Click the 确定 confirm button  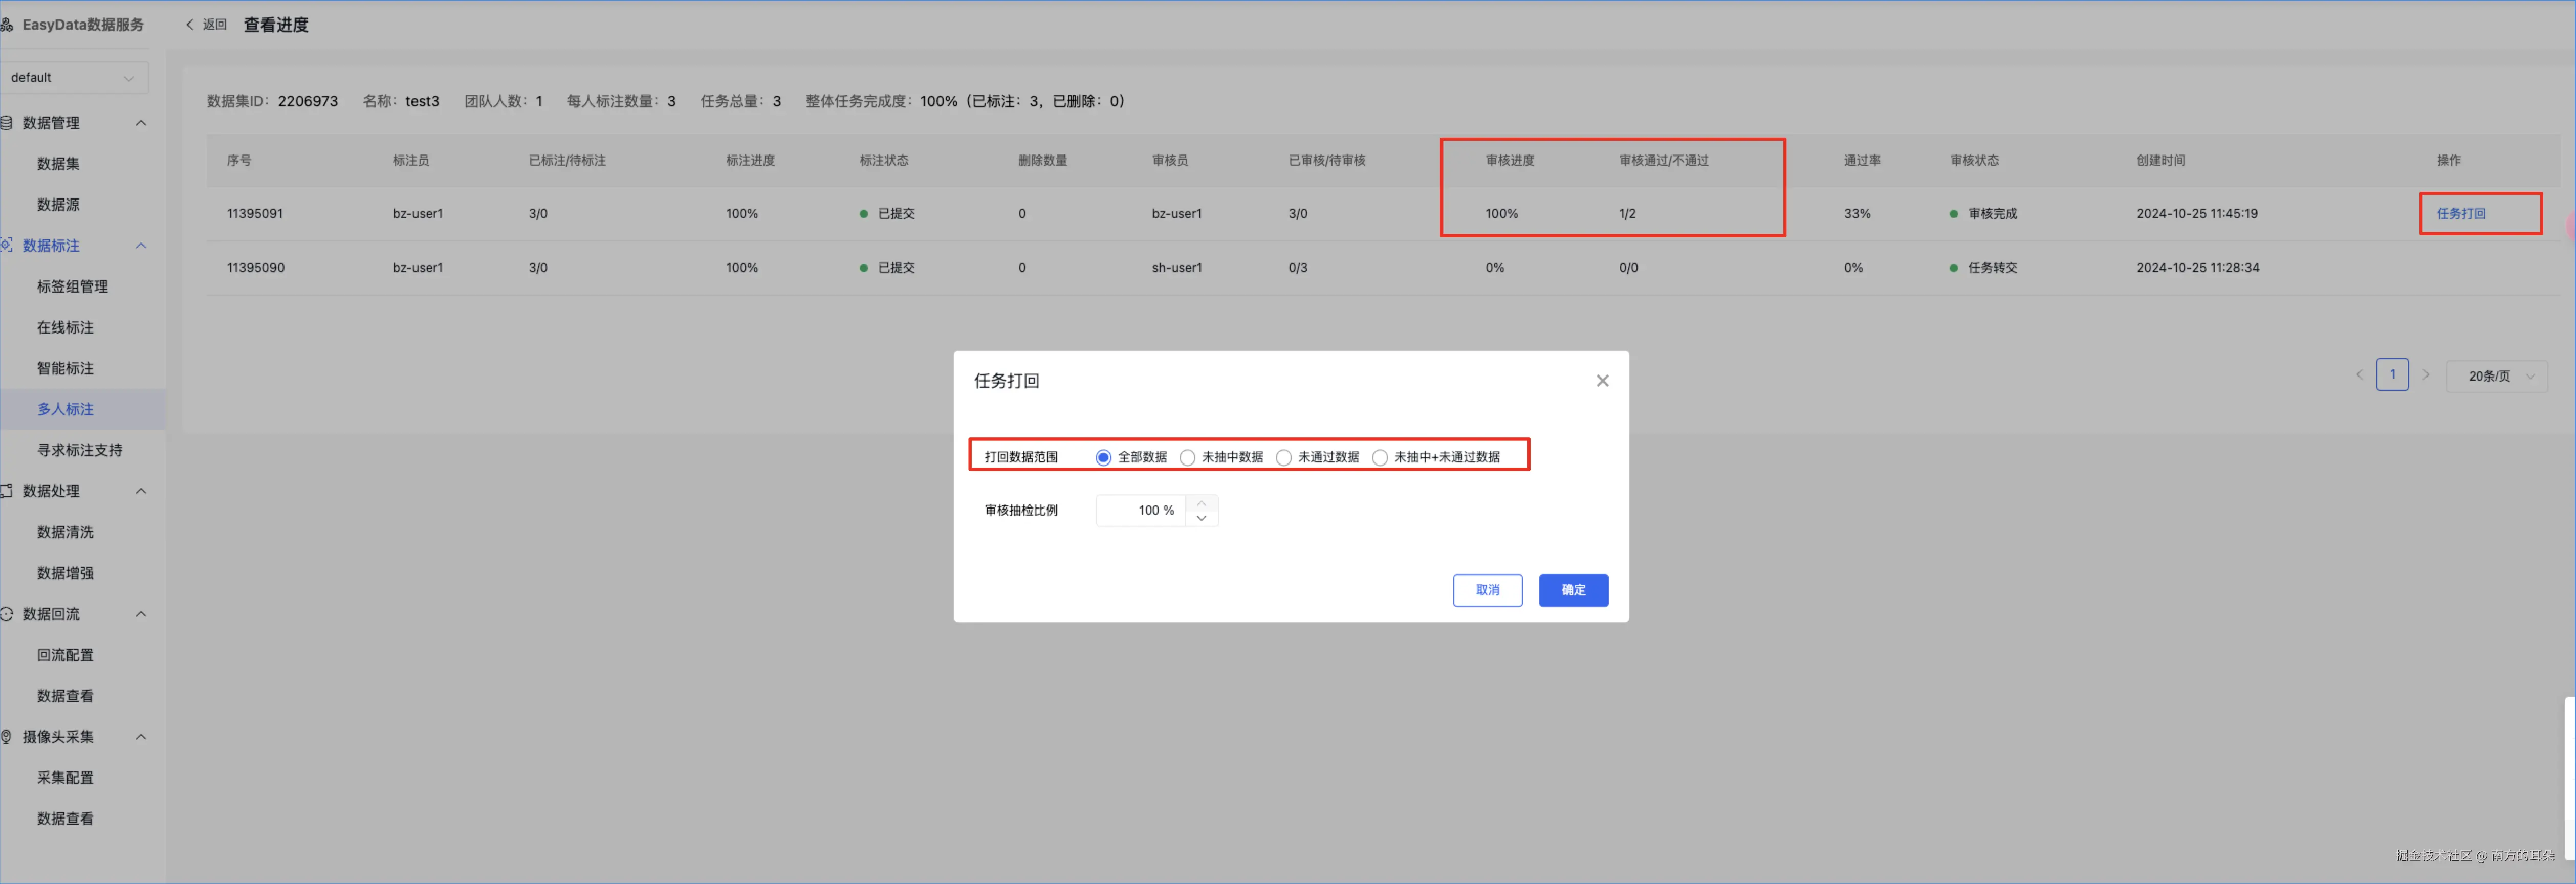pos(1572,590)
